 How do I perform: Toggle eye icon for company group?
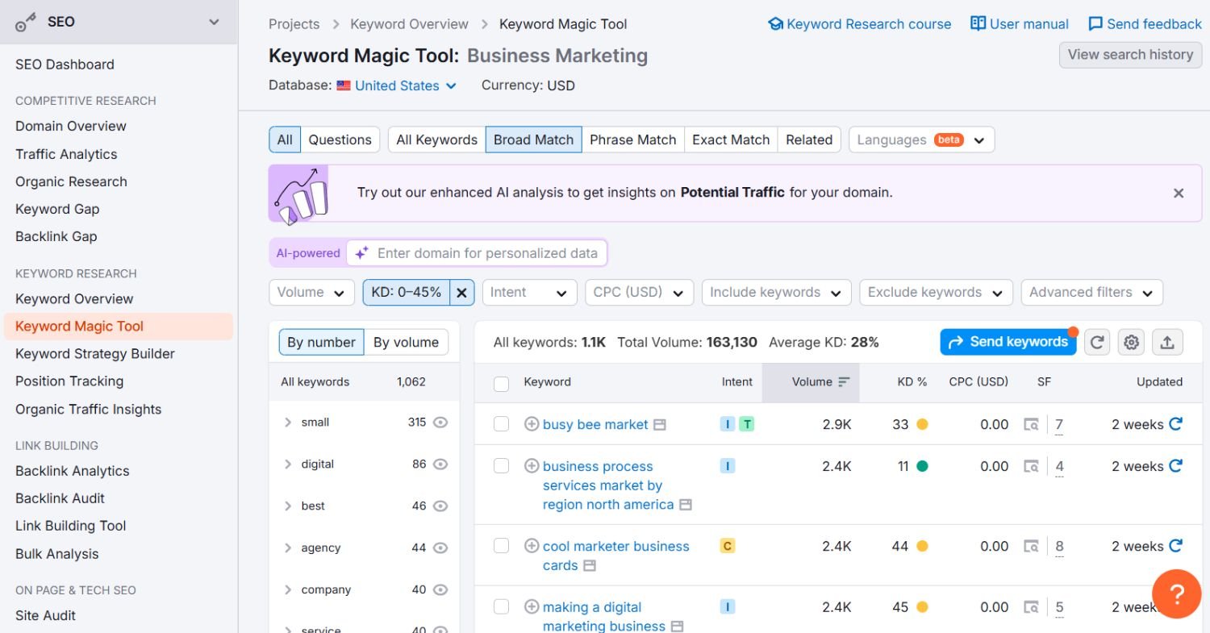coord(440,590)
